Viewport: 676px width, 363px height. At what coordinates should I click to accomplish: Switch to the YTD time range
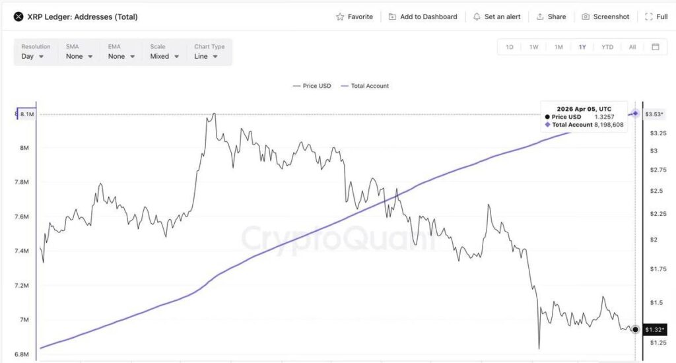607,47
